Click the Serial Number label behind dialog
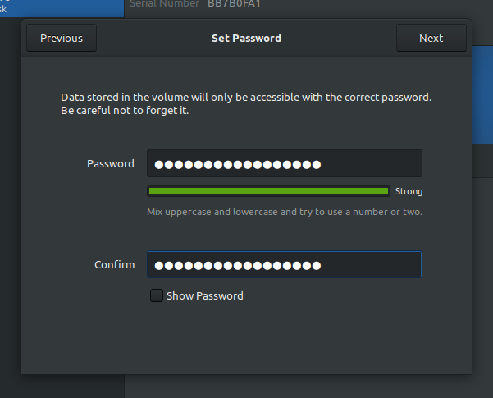This screenshot has height=398, width=493. point(164,4)
